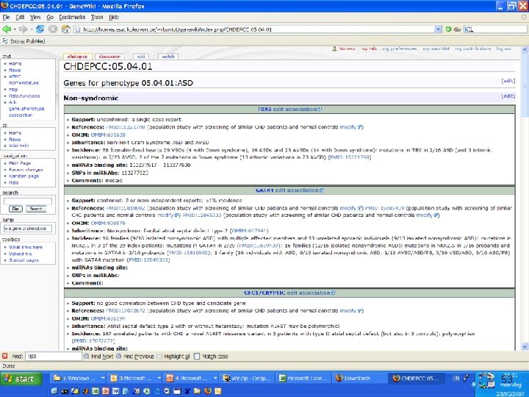Screen dimensions: 529x397
Task: Open the Tools menu
Action: 97,17
